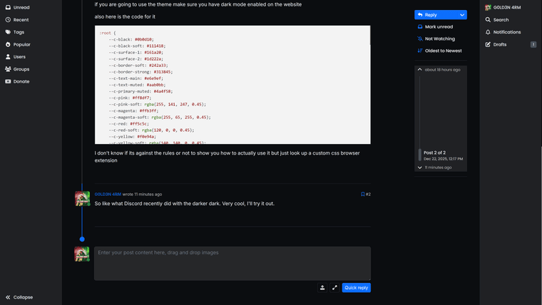Open the Unread topics page
The image size is (542, 305).
[21, 7]
